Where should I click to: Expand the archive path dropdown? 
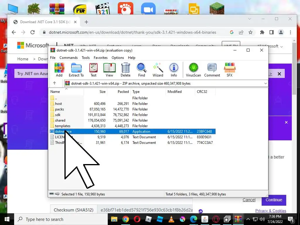click(x=265, y=83)
